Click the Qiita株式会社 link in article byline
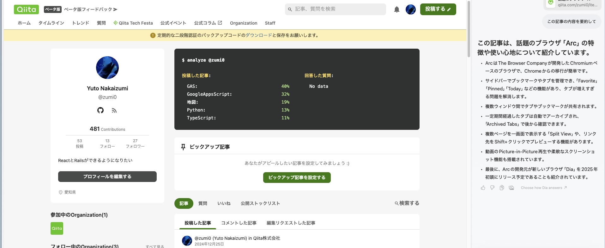 click(x=267, y=238)
